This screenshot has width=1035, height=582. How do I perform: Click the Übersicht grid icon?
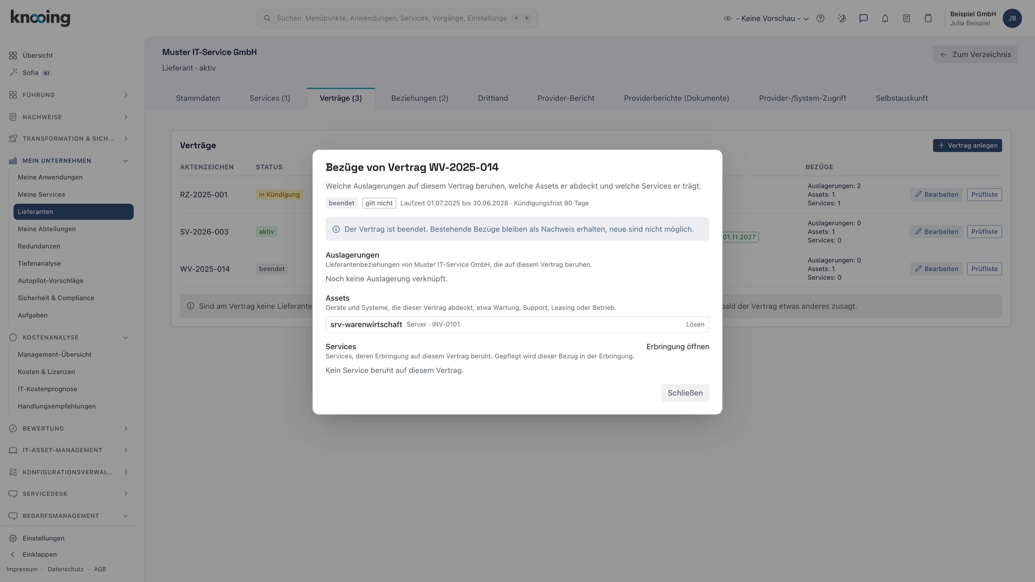13,56
